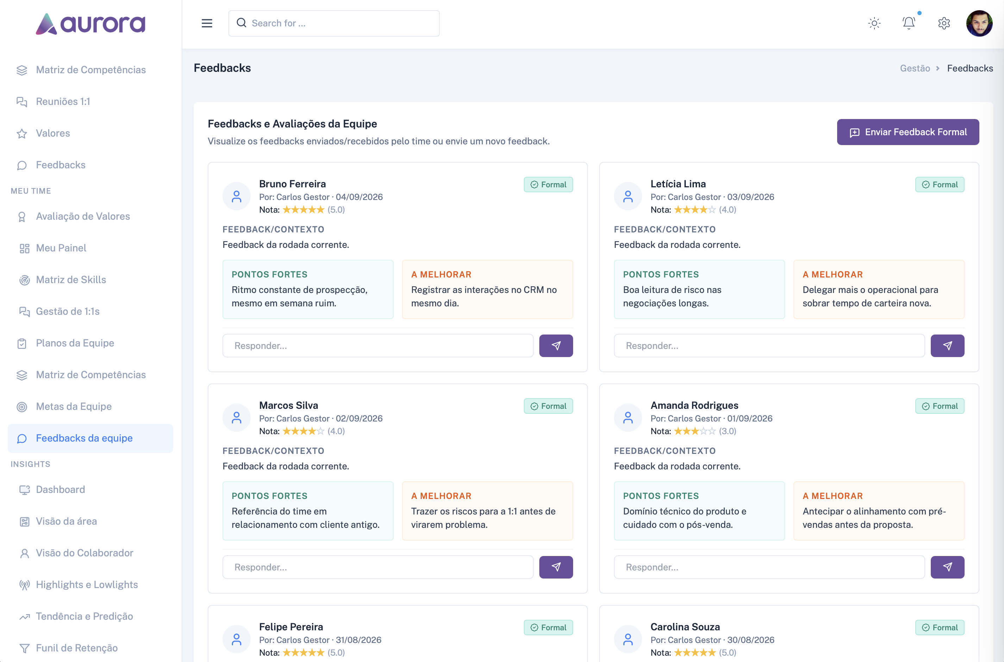This screenshot has width=1004, height=662.
Task: Open the user profile avatar
Action: click(x=979, y=23)
